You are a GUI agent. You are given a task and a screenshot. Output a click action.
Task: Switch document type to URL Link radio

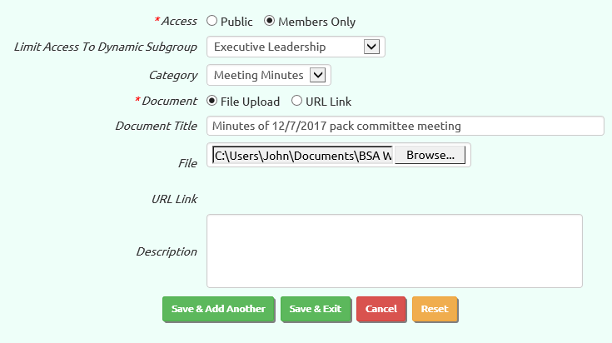tap(296, 101)
